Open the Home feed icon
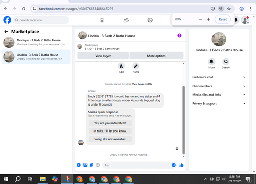Viewport: 256px width, 184px height. tap(102, 20)
